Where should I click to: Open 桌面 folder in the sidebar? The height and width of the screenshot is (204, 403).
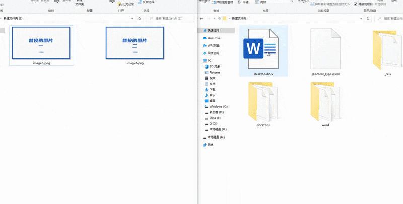[x=210, y=101]
